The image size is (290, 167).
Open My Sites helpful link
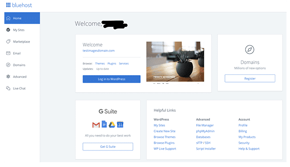(159, 125)
